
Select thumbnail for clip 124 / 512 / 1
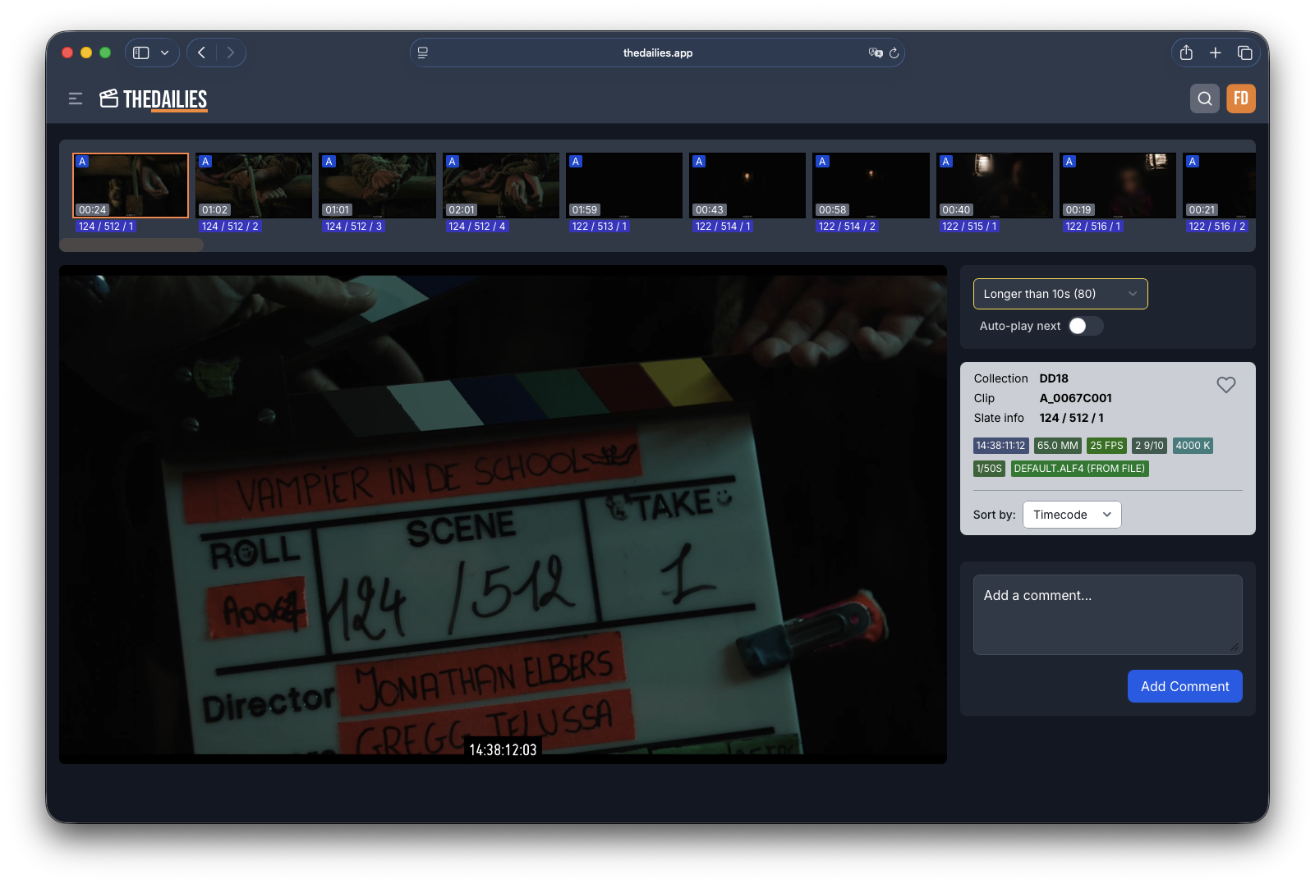[x=131, y=186]
